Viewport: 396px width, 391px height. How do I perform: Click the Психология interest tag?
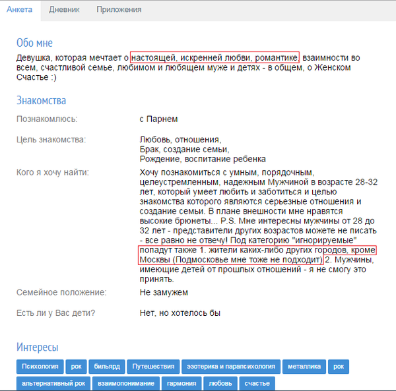pos(41,367)
